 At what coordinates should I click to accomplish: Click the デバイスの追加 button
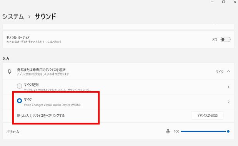tap(207, 116)
